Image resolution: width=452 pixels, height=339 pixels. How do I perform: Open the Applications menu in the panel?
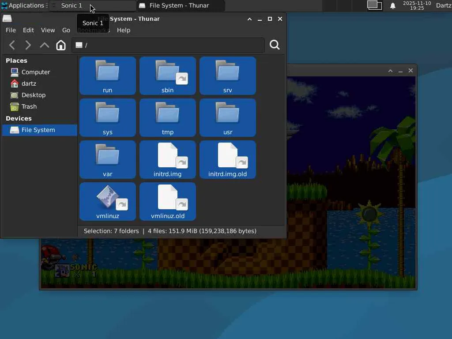(24, 5)
